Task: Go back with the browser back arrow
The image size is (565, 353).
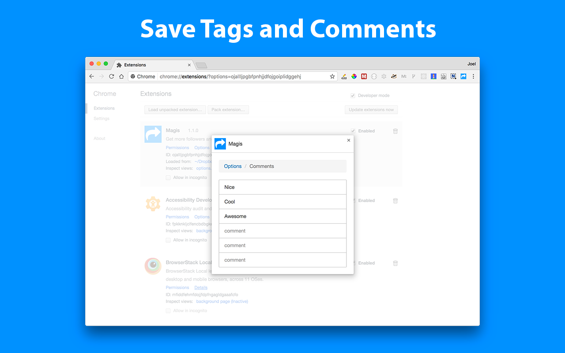Action: 91,76
